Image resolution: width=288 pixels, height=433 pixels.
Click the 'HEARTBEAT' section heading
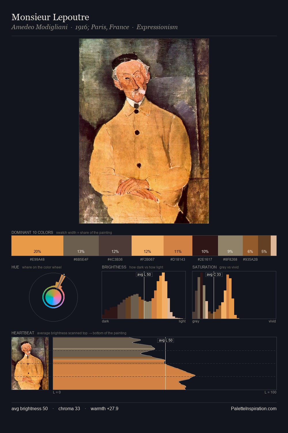click(23, 333)
